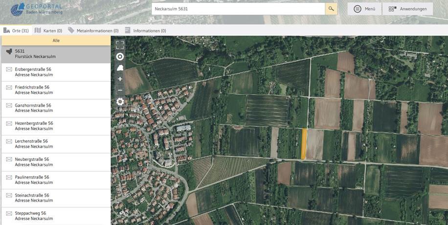Click the highlighted orange parcel on map
448x225 pixels.
click(x=304, y=144)
